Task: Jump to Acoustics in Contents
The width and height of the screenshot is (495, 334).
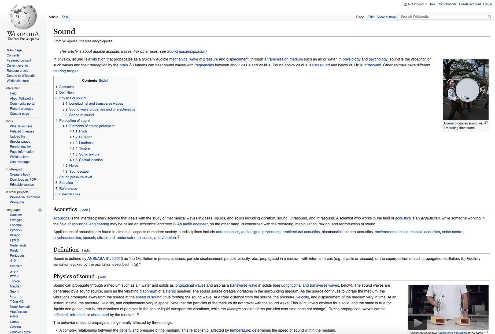Action: coord(67,87)
